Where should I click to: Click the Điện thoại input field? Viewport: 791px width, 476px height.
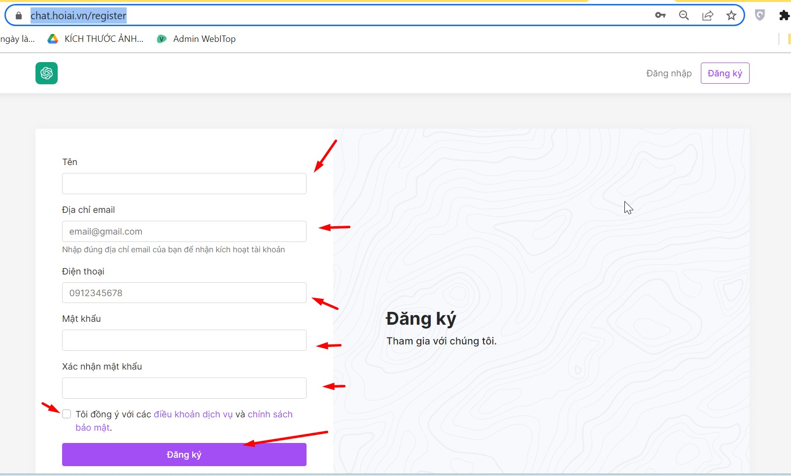184,293
